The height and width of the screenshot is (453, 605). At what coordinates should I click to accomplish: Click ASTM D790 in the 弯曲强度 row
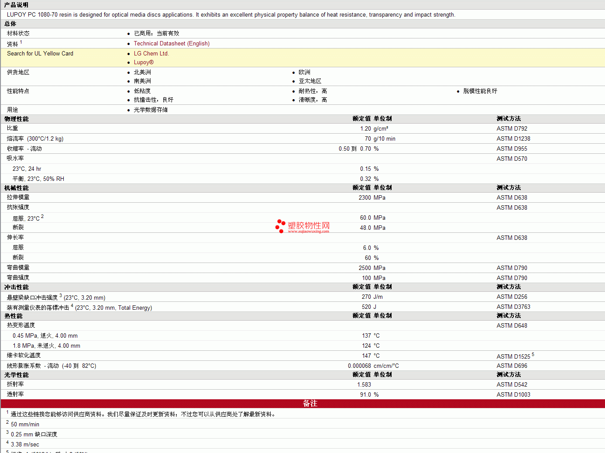[512, 278]
